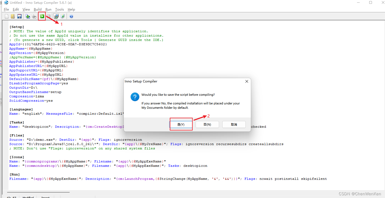Click the ignoreversion NOTE comment line
Viewport: 385px width, 198px height.
(82, 148)
